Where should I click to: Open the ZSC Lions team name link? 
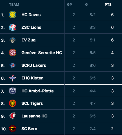pos(31,27)
